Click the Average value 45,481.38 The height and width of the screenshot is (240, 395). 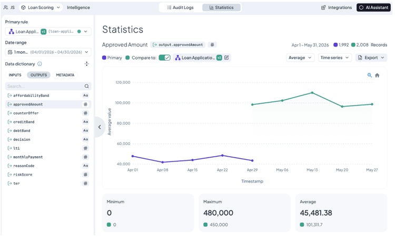[x=316, y=213]
